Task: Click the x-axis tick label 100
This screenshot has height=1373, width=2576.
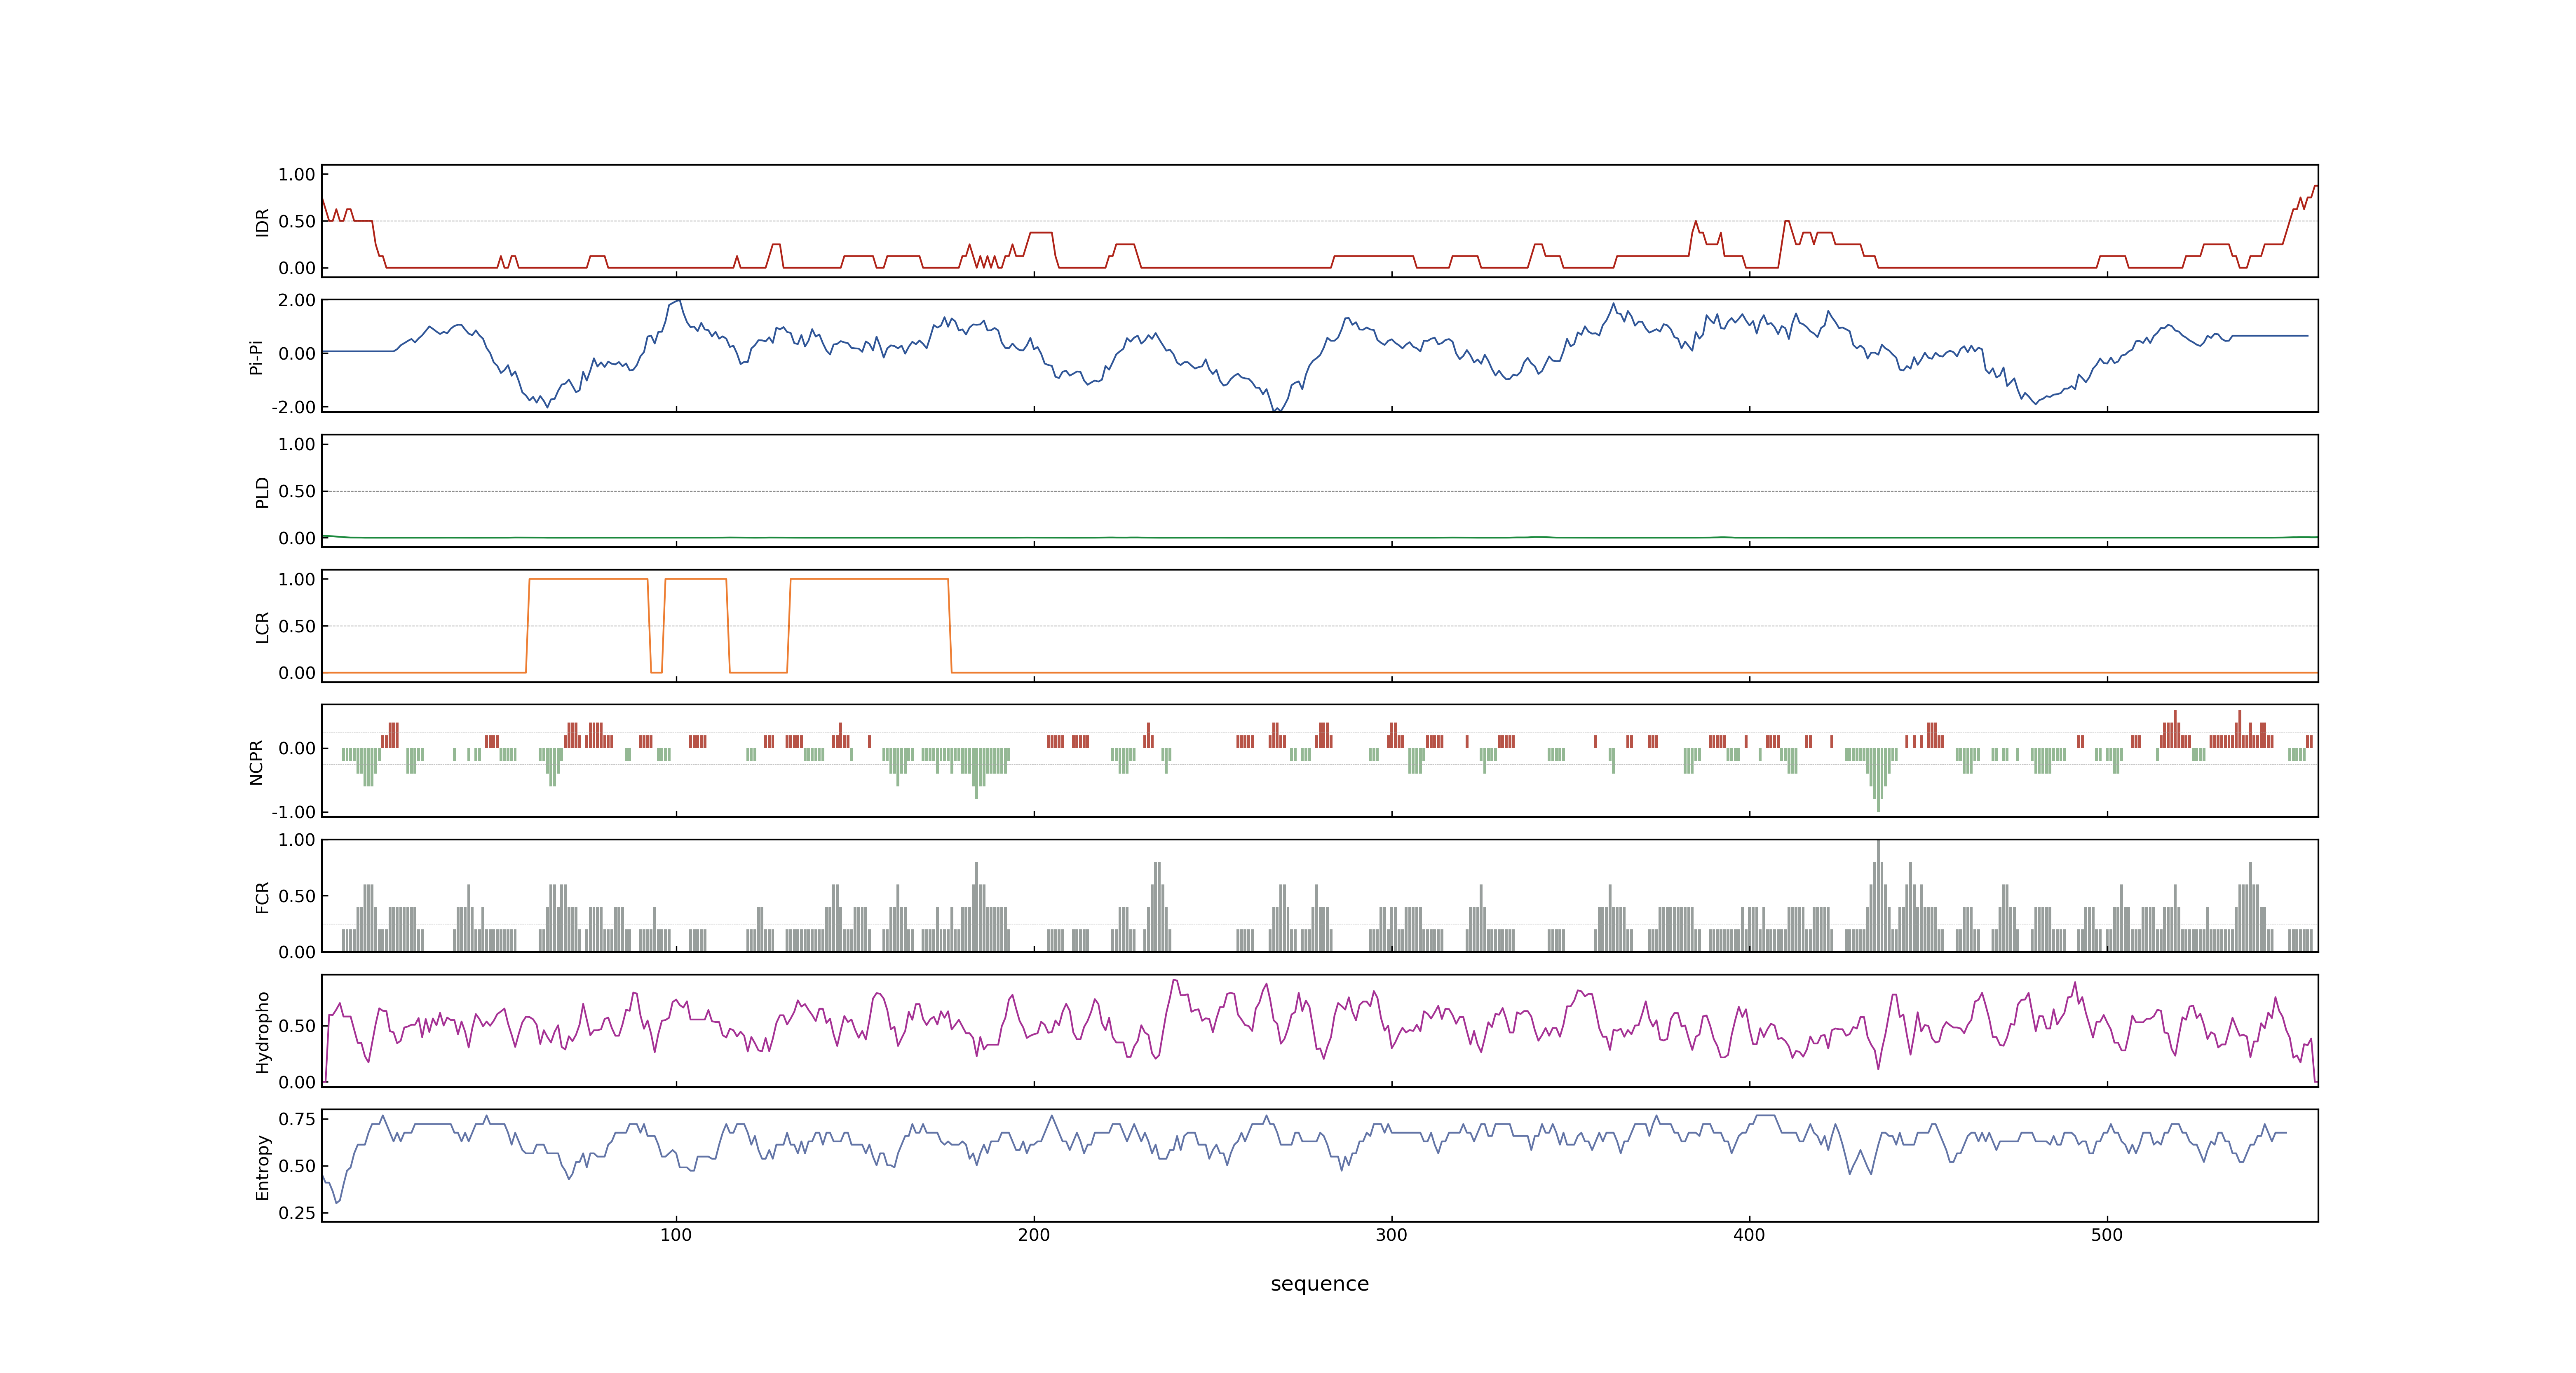Action: (676, 1235)
